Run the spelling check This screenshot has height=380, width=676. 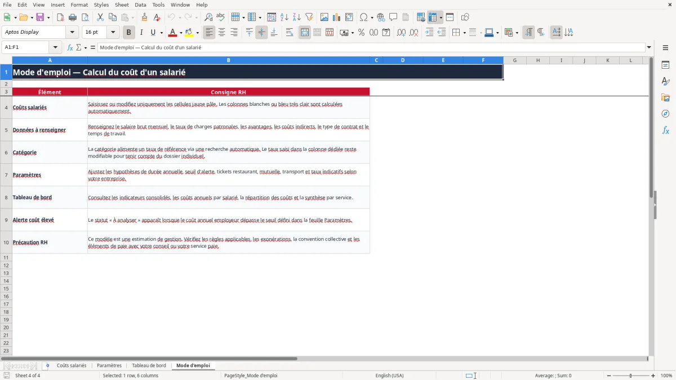pyautogui.click(x=220, y=17)
